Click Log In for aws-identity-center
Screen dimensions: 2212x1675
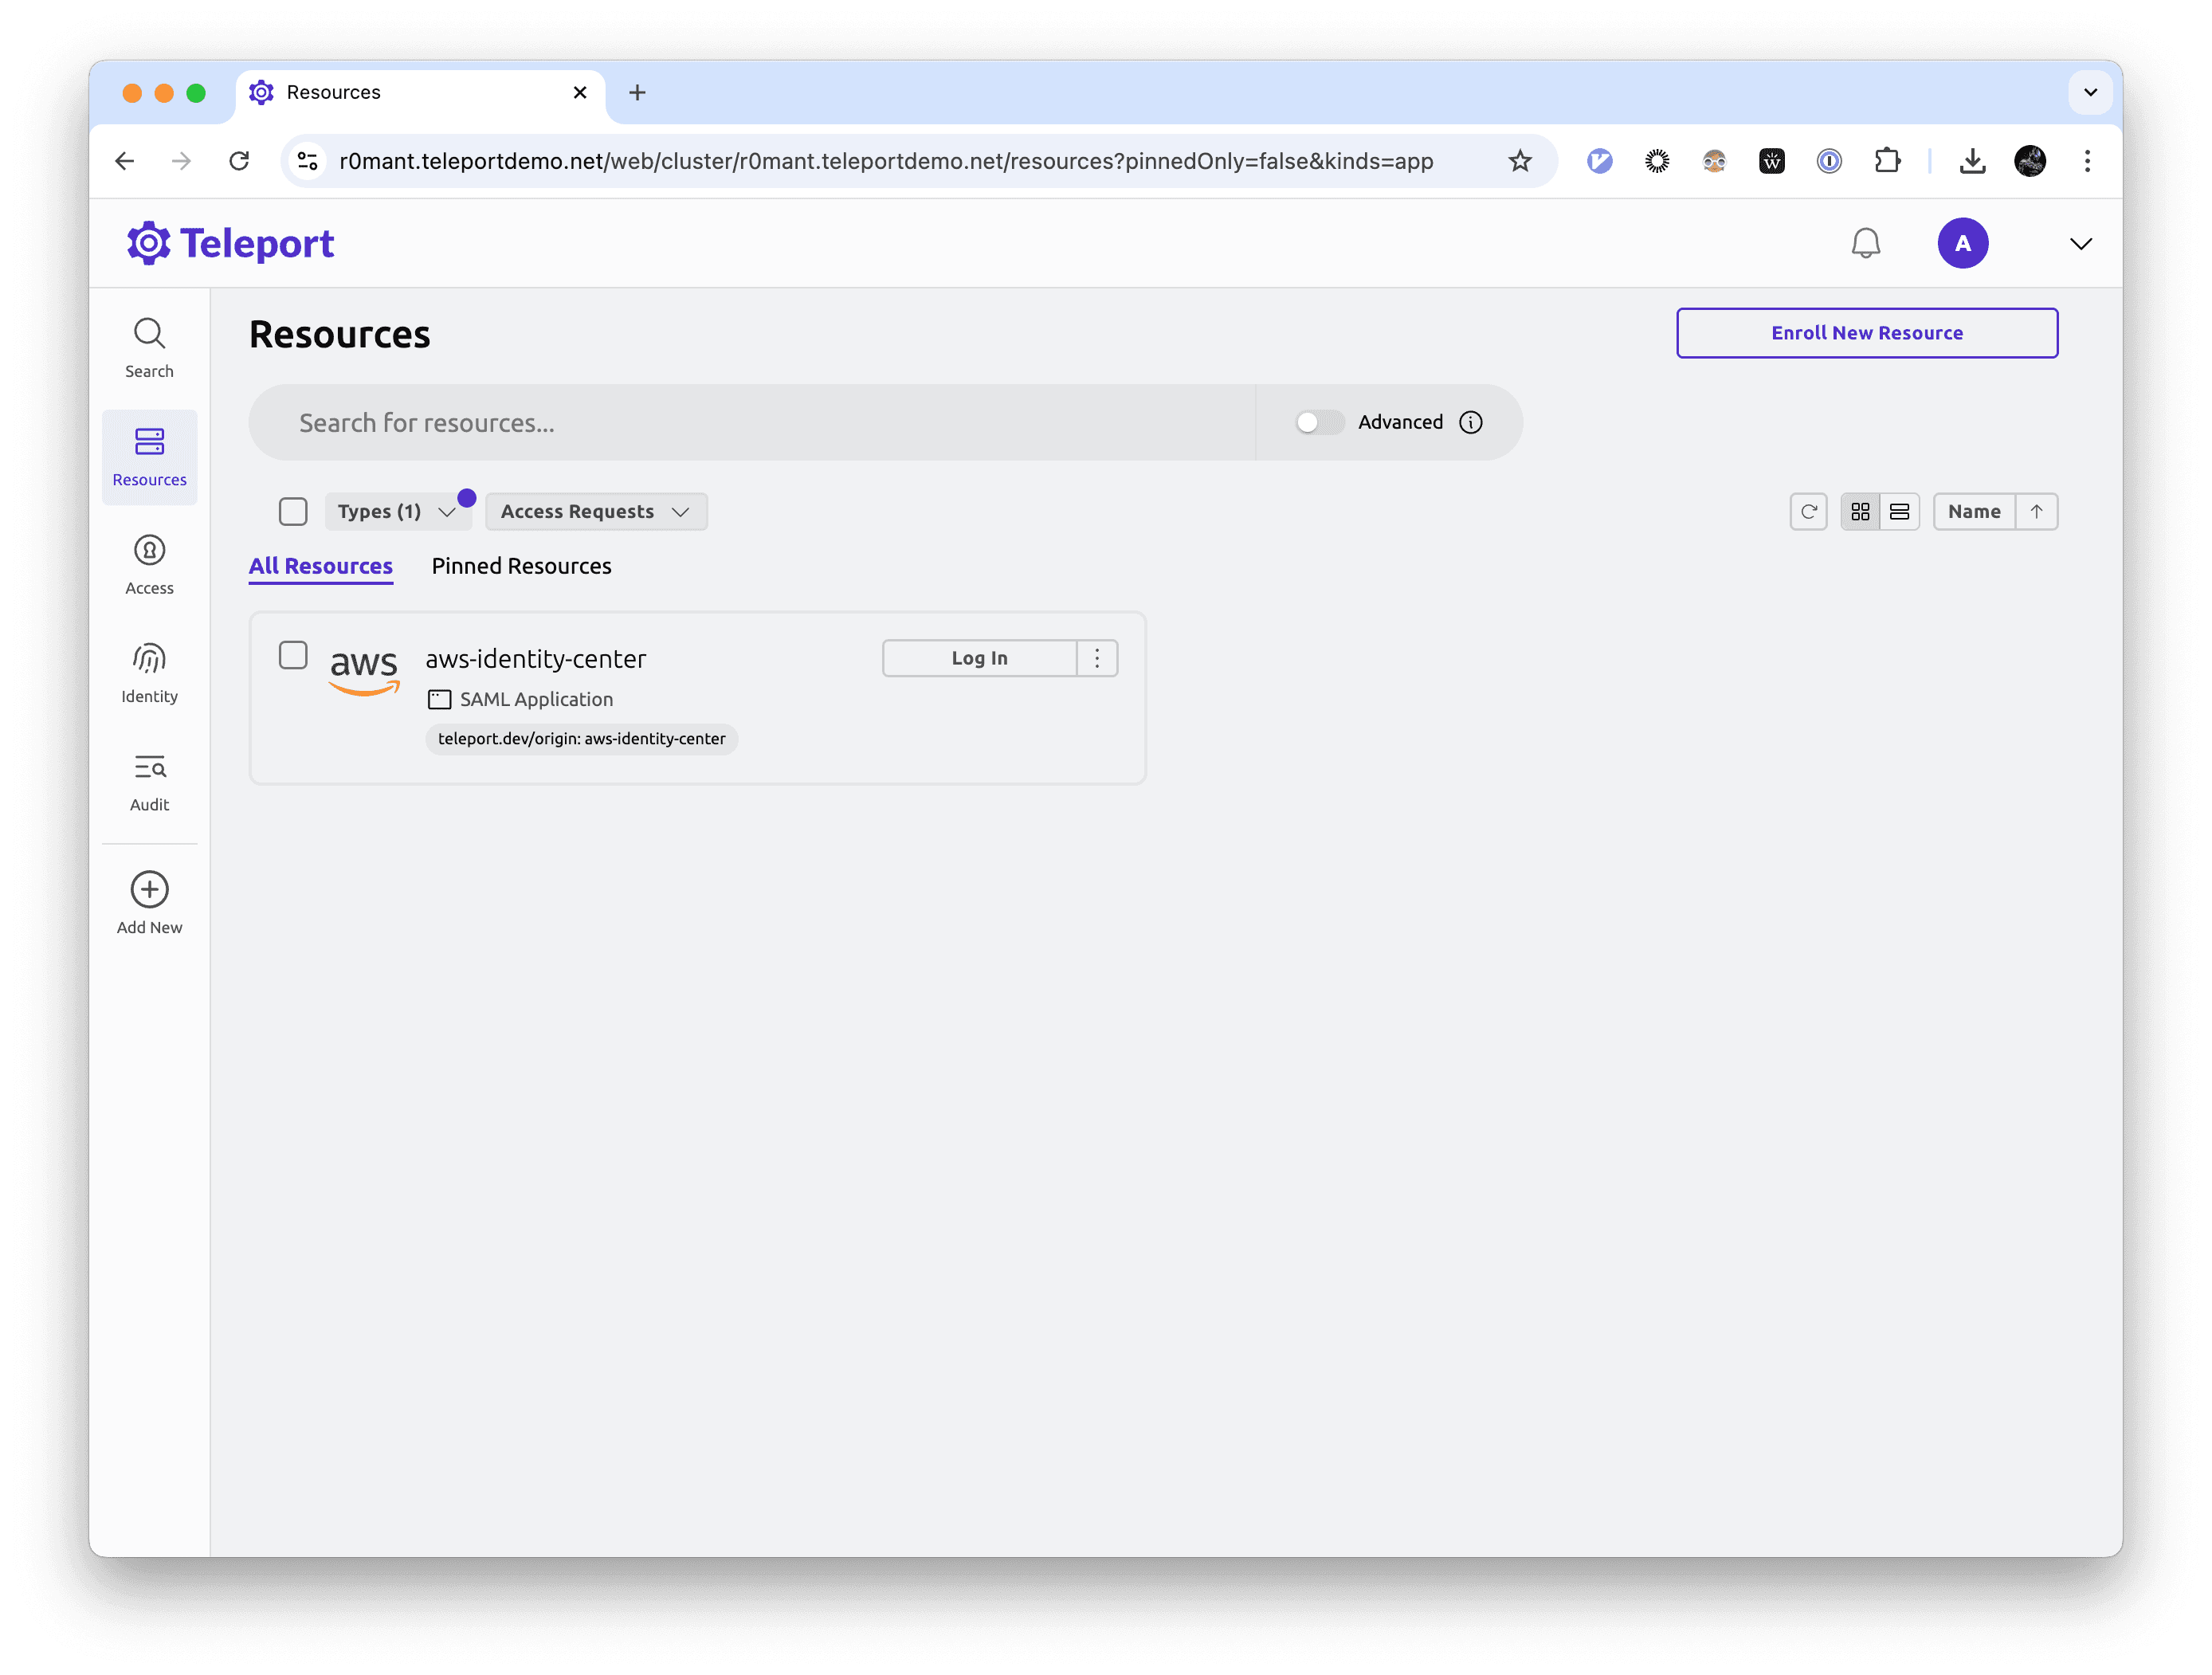[979, 657]
